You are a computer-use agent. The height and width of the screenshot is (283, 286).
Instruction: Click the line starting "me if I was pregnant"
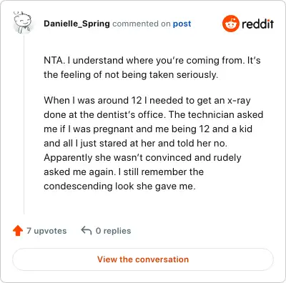(148, 129)
